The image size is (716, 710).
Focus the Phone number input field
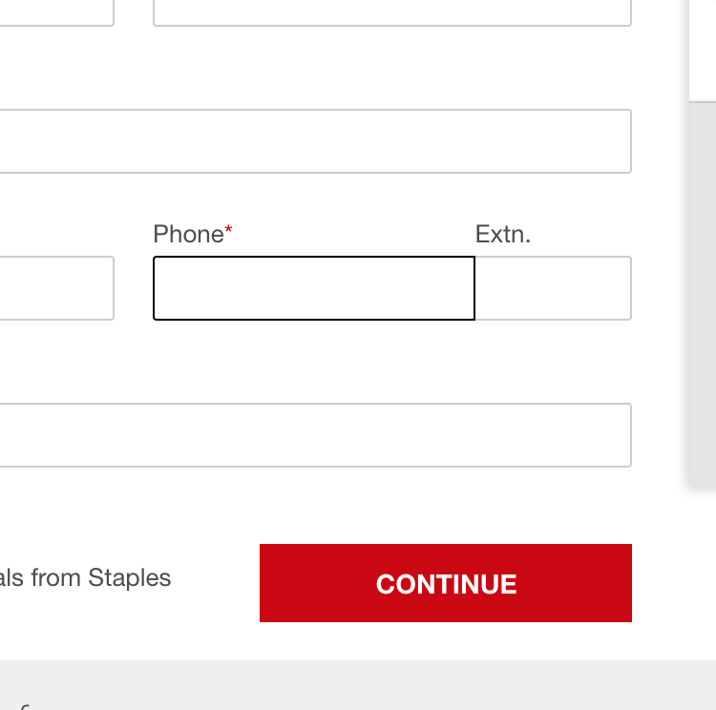pyautogui.click(x=313, y=288)
